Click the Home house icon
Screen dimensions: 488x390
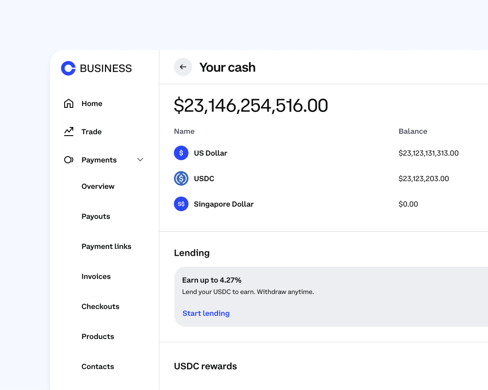click(x=69, y=103)
